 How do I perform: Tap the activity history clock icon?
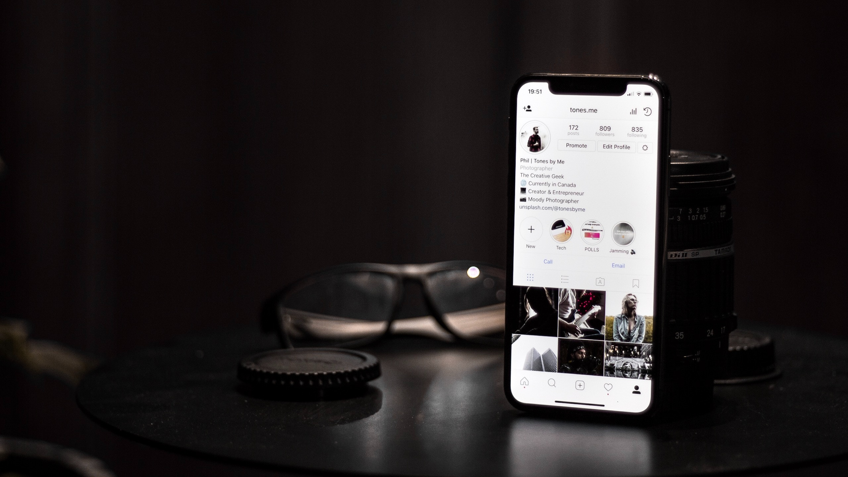647,111
